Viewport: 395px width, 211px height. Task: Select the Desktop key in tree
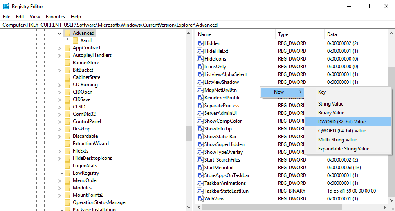point(81,129)
